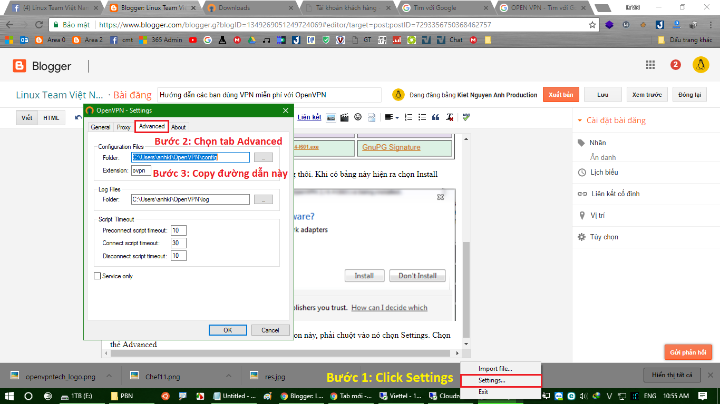Close the Chrome downloads bar
This screenshot has width=720, height=404.
[710, 375]
